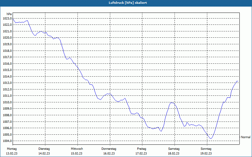This screenshot has width=252, height=157.
Task: Select the 1007,0 axis value
Action: tap(7, 122)
